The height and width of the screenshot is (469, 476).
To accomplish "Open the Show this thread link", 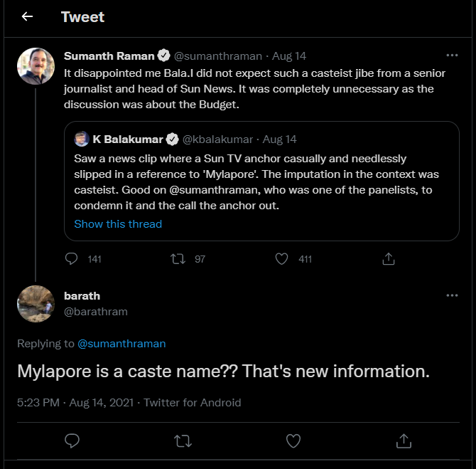I will (x=118, y=224).
